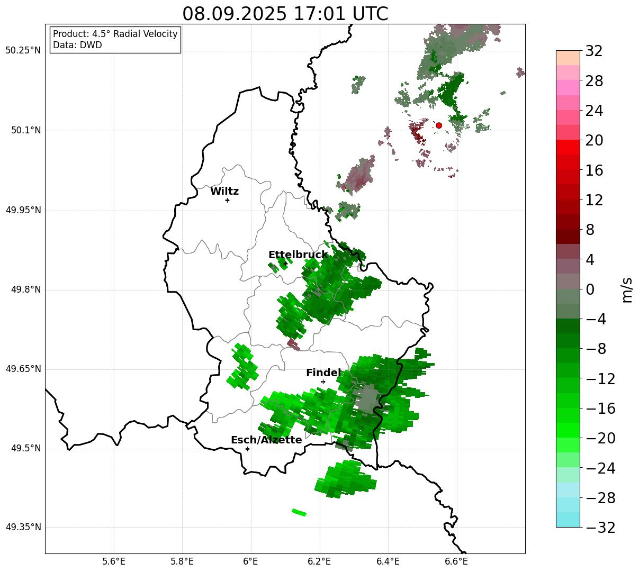Click the 28 colorbar tick label
The width and height of the screenshot is (639, 572).
[594, 81]
